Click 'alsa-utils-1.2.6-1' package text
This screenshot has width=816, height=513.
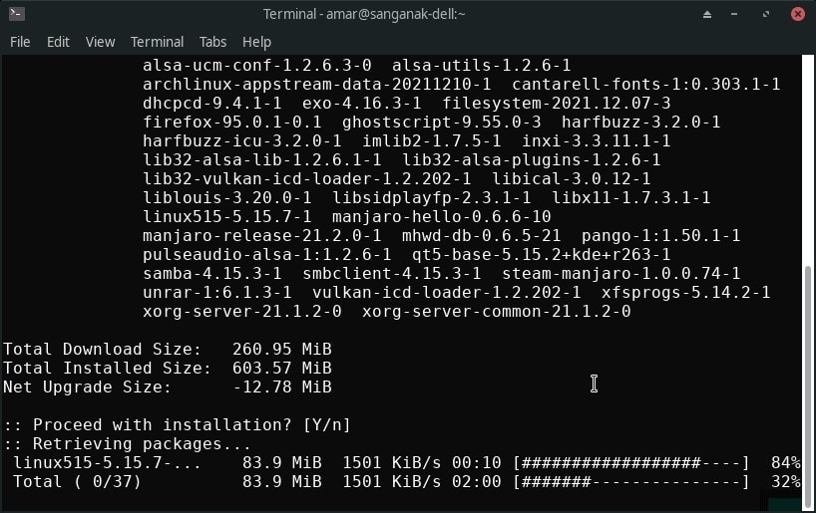(482, 66)
